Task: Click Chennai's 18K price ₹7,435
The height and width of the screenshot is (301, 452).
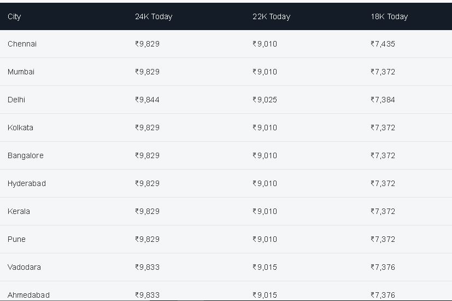Action: pos(383,44)
